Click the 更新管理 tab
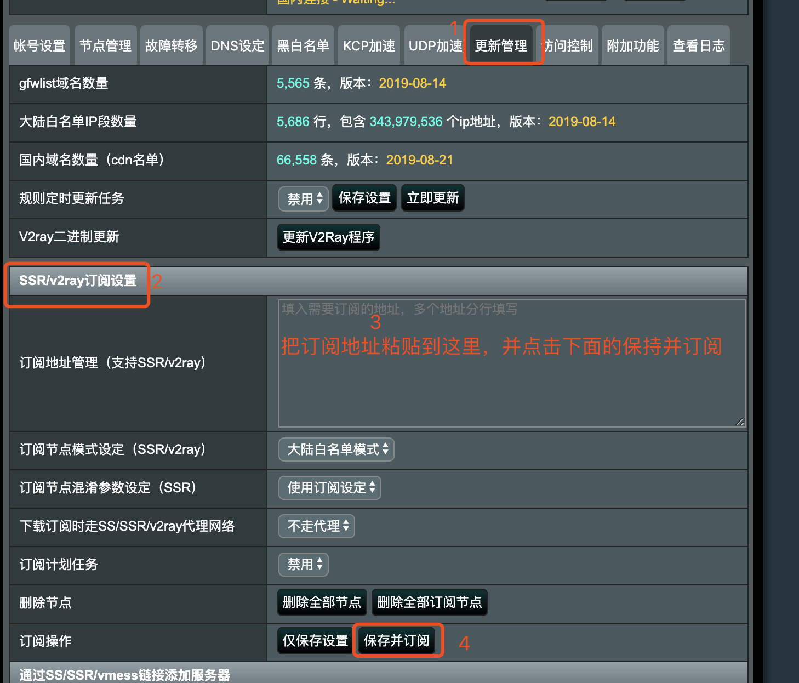799x683 pixels. point(501,46)
